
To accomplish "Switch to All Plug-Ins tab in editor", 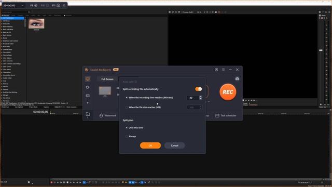I will 5,15.
